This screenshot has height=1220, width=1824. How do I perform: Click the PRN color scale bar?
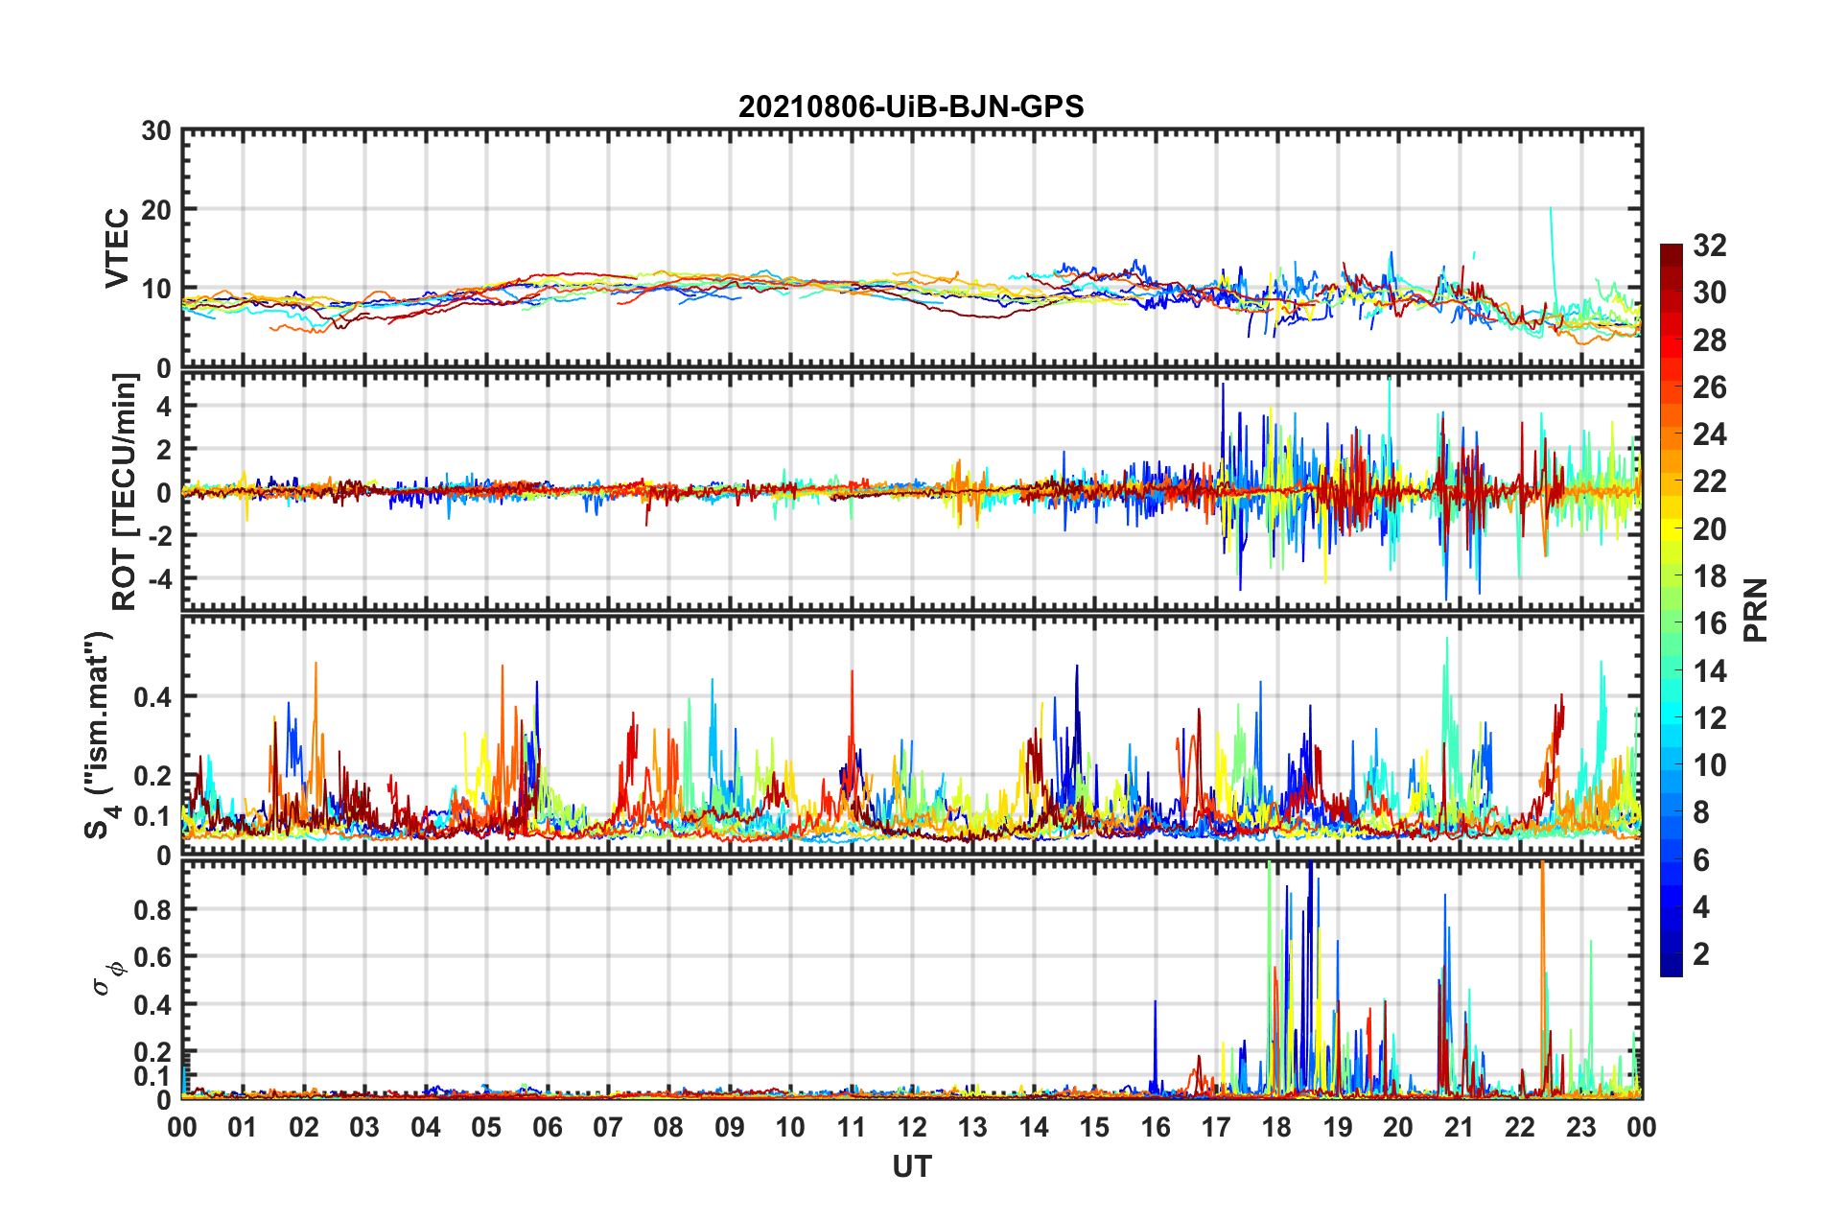[1671, 610]
